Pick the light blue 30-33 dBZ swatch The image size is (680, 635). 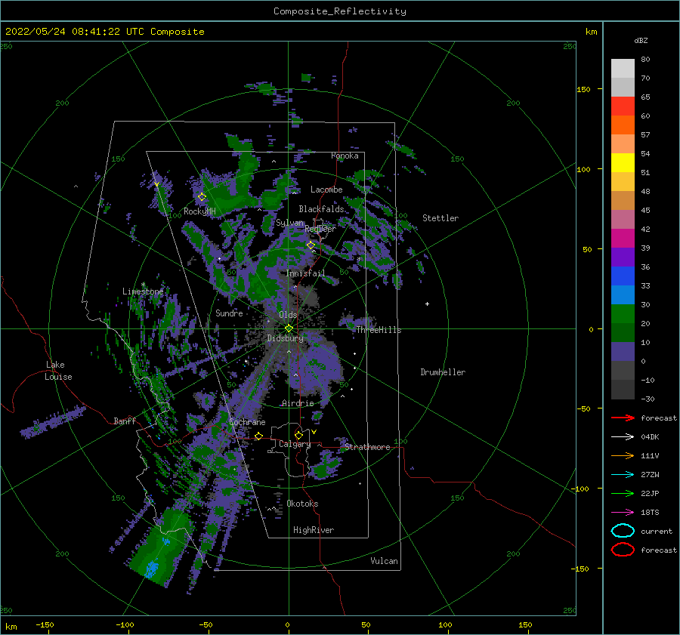coord(623,294)
